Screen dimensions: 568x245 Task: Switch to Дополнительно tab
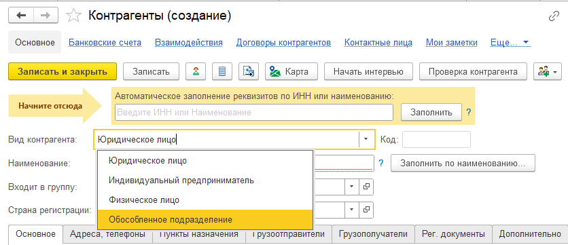click(529, 234)
